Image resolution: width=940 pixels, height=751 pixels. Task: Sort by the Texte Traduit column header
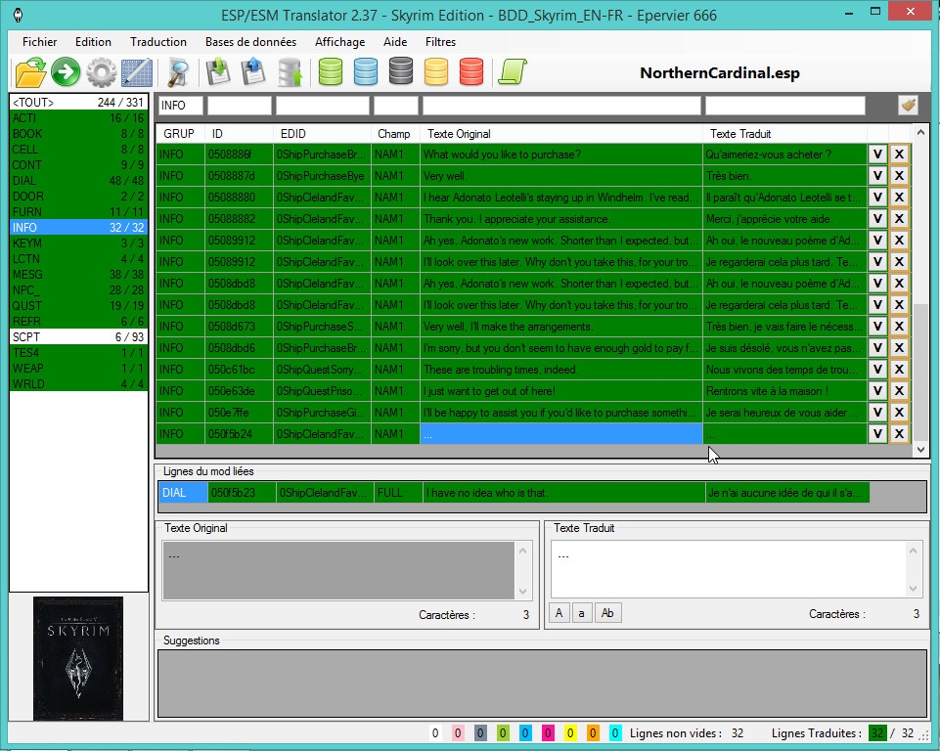click(784, 134)
